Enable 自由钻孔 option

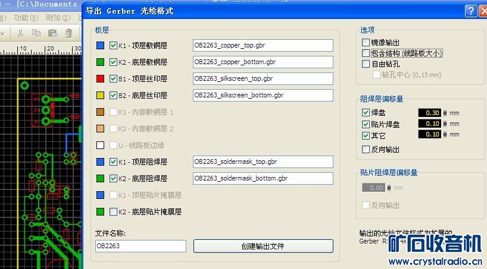tap(366, 64)
